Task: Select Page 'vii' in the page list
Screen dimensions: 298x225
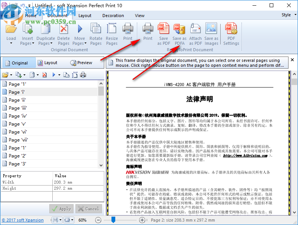Action: (50, 140)
